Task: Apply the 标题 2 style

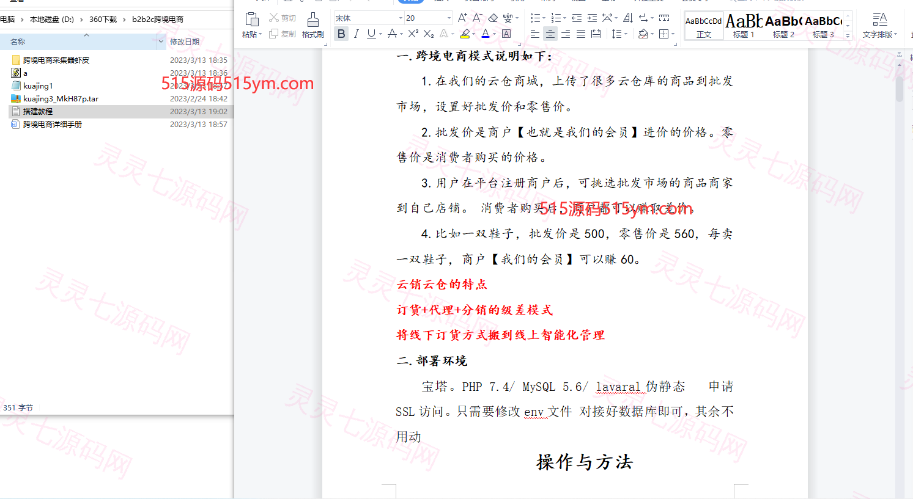Action: point(783,26)
